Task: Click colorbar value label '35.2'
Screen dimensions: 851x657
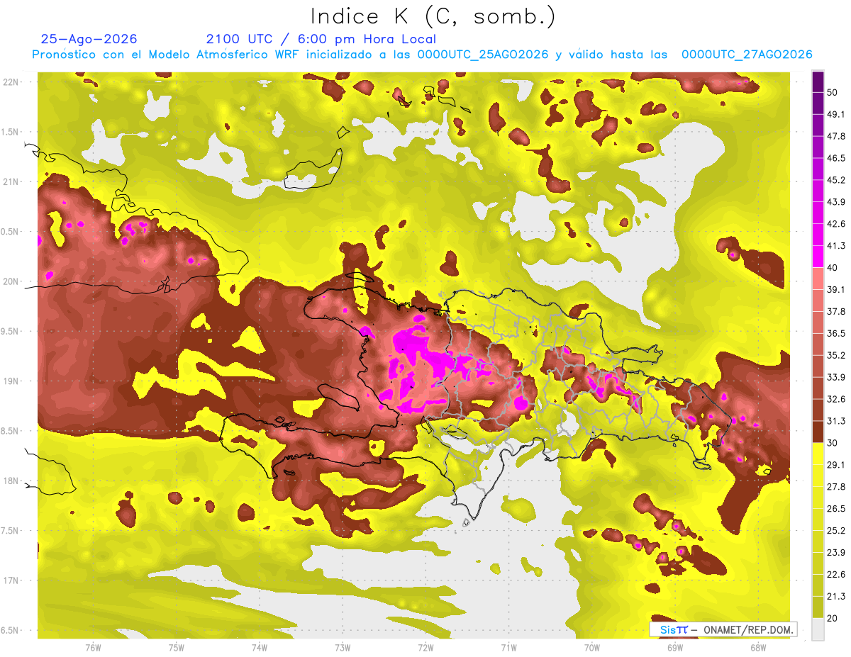Action: coord(835,355)
